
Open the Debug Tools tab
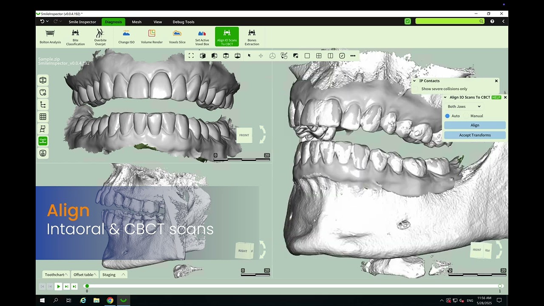pyautogui.click(x=184, y=22)
